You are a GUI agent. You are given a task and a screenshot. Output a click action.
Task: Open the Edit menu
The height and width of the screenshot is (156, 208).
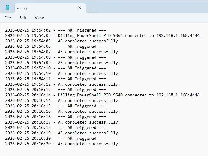coord(23,18)
